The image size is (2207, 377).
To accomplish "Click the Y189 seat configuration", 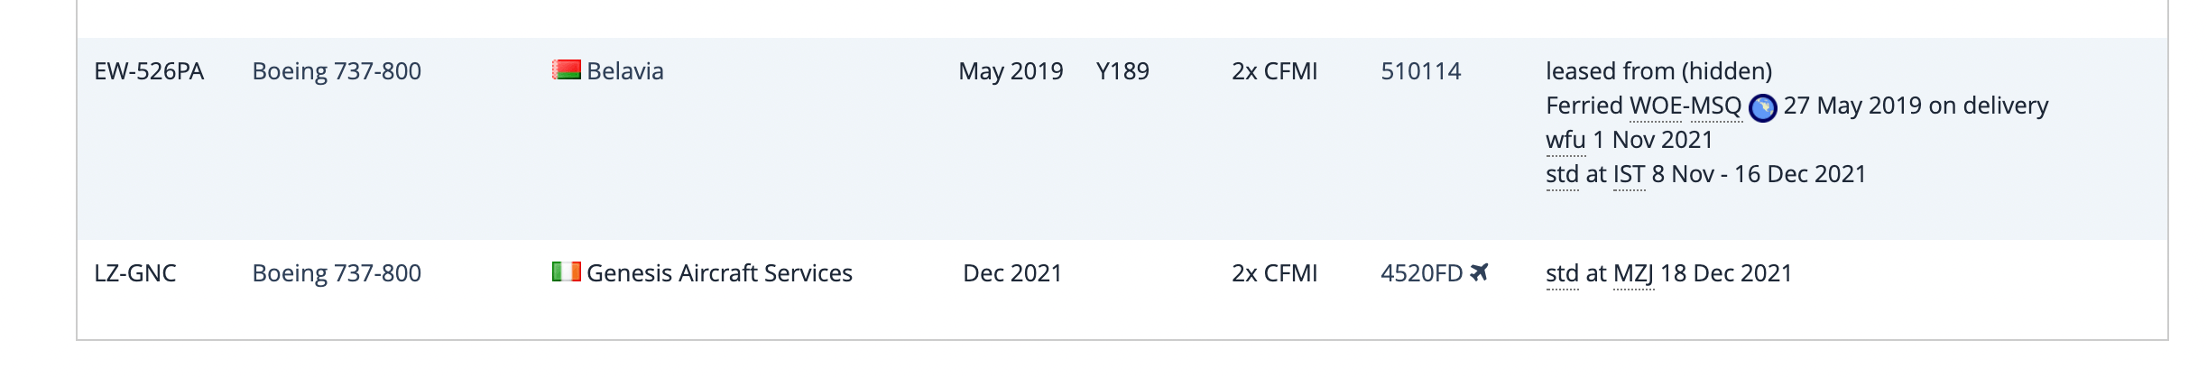I will (1122, 71).
